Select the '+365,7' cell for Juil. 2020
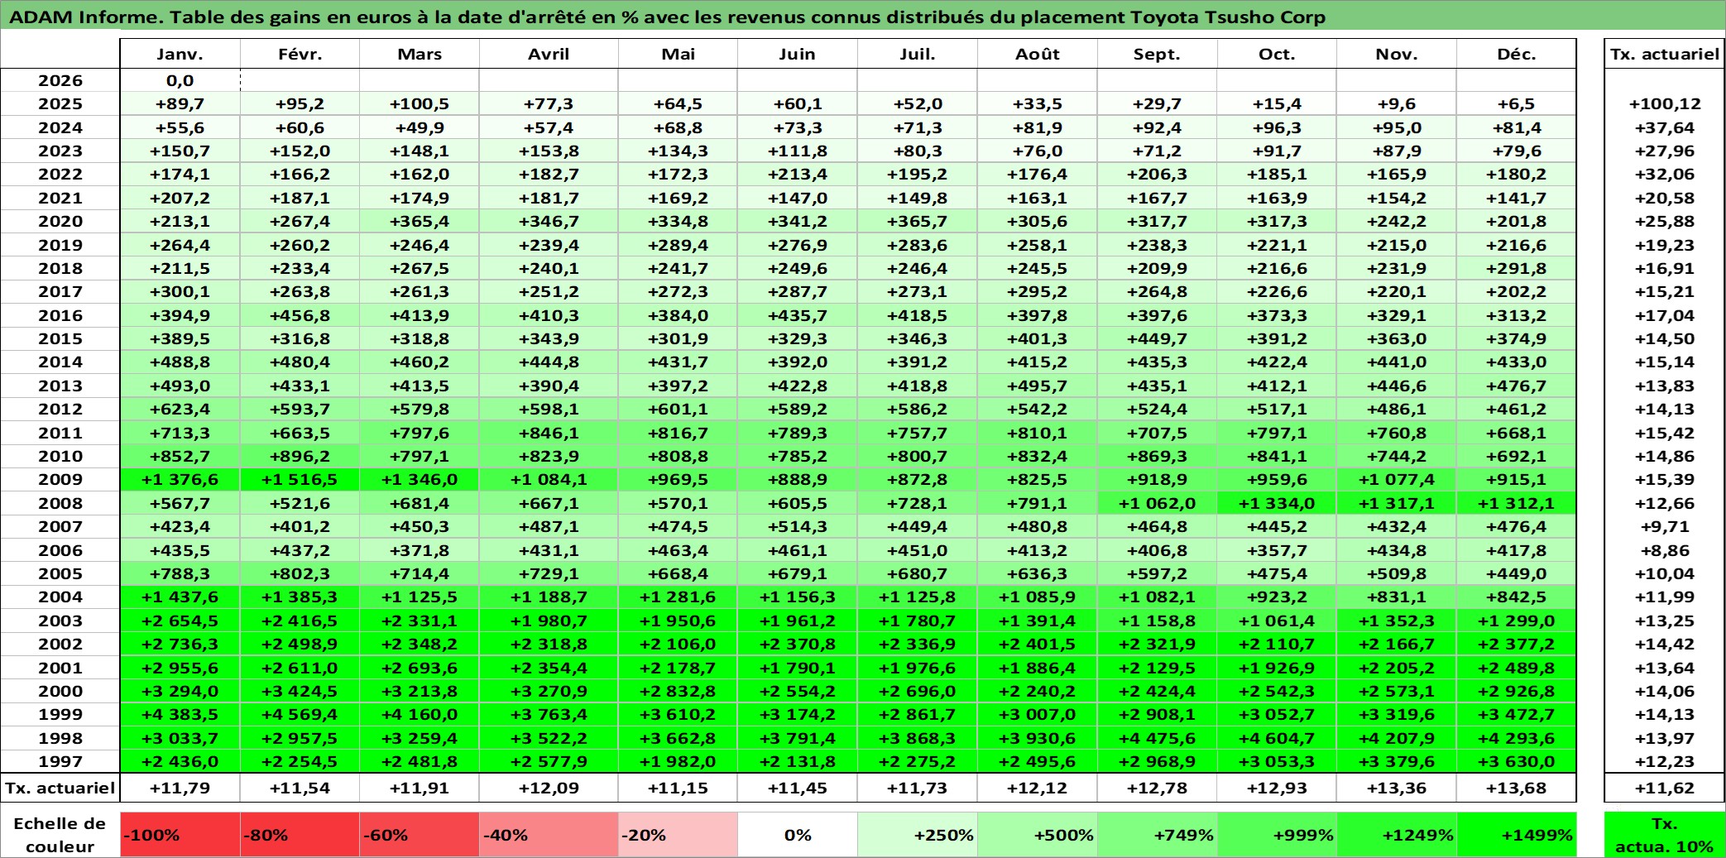Screen dimensions: 1726x858 coord(918,221)
